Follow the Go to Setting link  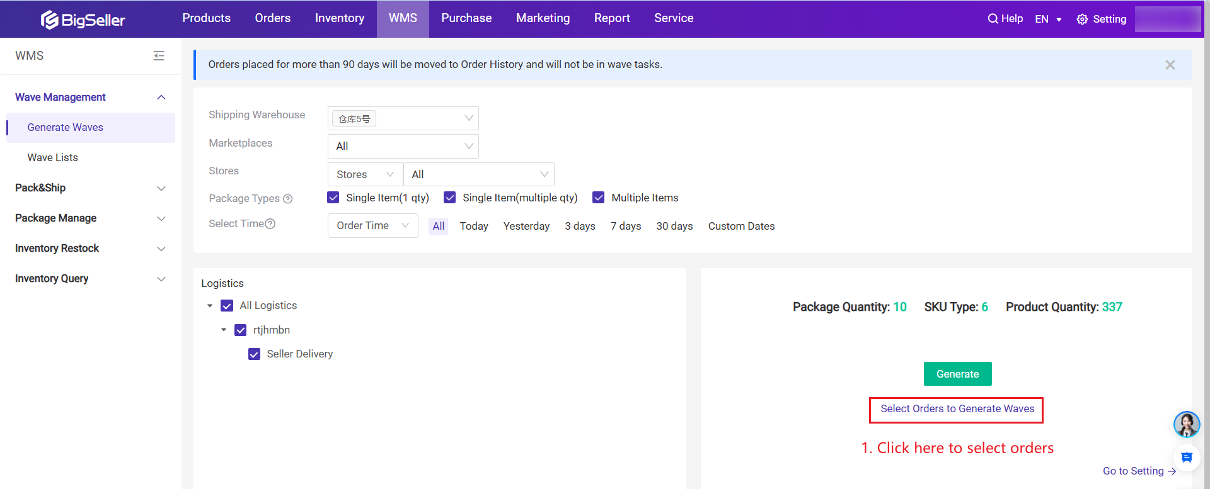pyautogui.click(x=1139, y=471)
